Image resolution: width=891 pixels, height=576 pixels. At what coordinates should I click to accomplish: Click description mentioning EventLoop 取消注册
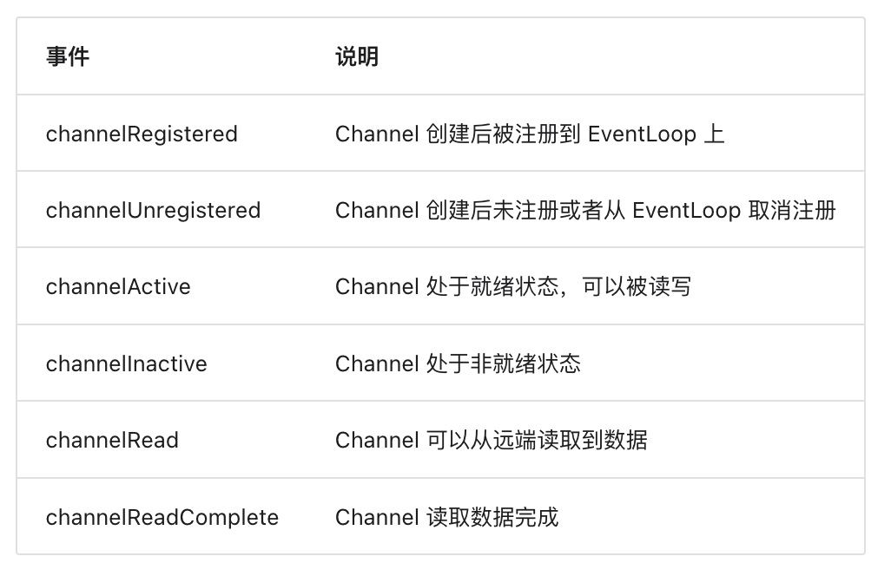(586, 211)
